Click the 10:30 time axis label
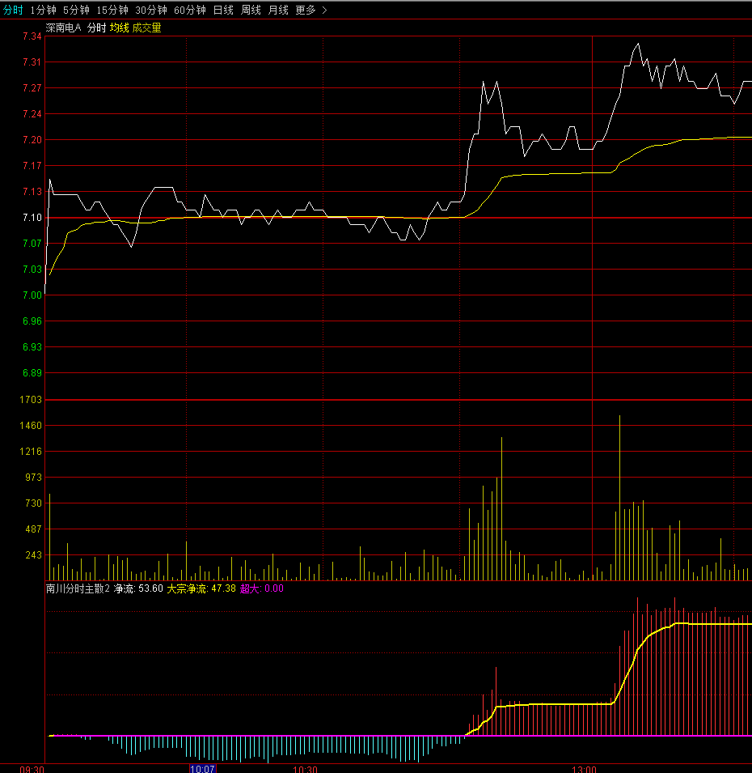Viewport: 752px width, 773px height. 306,769
